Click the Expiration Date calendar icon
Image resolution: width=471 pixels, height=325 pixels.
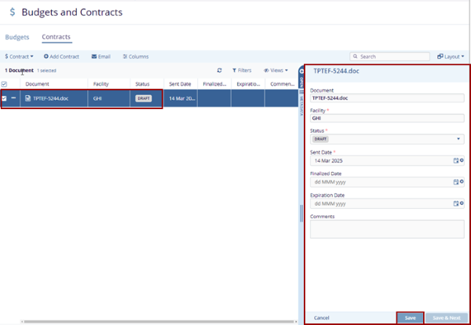[455, 203]
